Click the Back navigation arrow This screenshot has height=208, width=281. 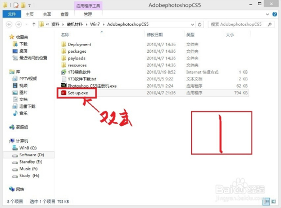tap(9, 24)
